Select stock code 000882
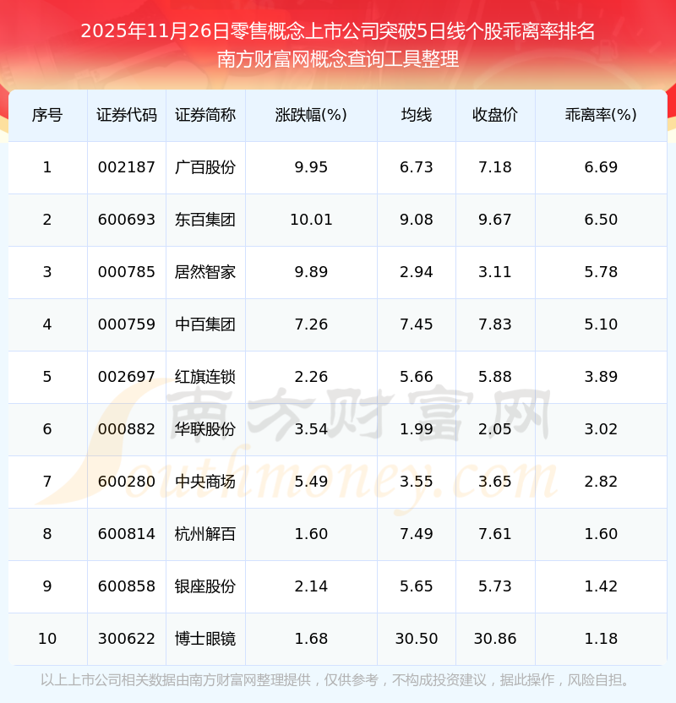The width and height of the screenshot is (676, 703). tap(127, 429)
